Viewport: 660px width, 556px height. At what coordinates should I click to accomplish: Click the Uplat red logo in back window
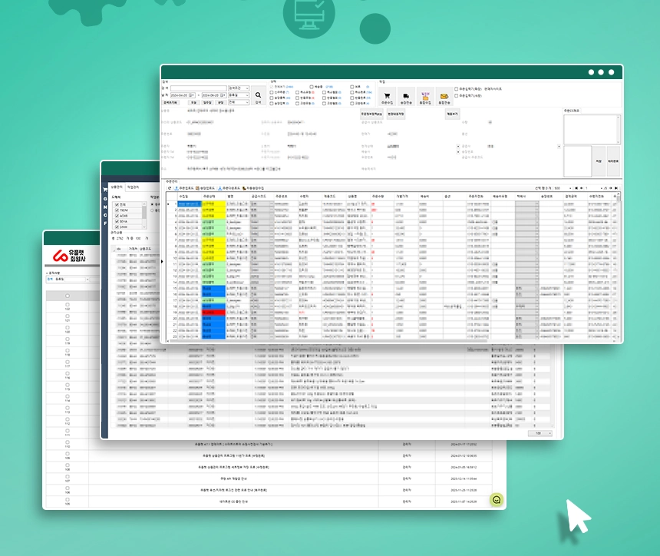[61, 255]
